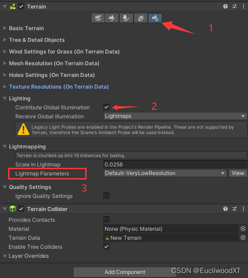The height and width of the screenshot is (278, 248).
Task: Expand Wind Settings for Grass section
Action: 5,52
